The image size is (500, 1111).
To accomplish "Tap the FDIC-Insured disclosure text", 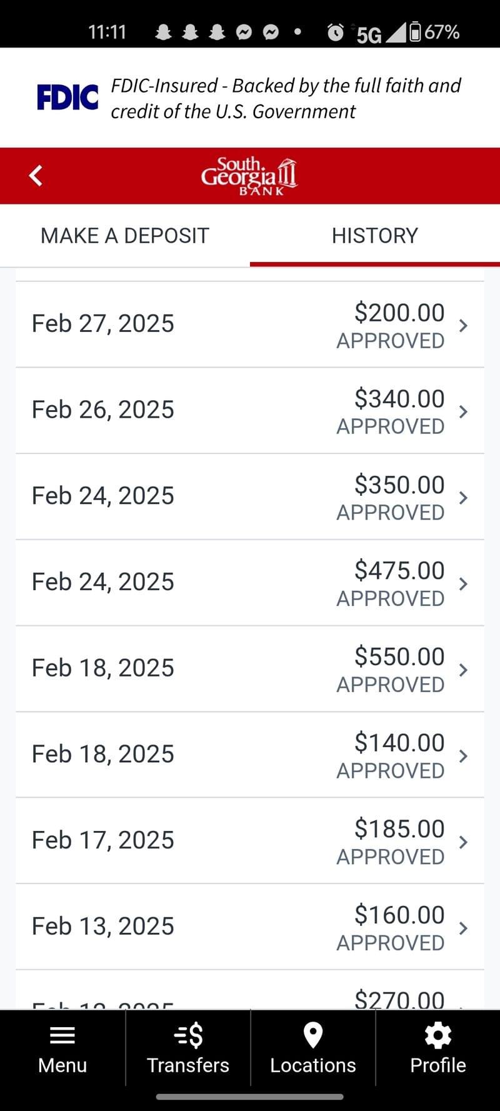I will coord(286,98).
